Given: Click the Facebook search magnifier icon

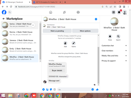Looking at the screenshot, I should coord(10,12).
